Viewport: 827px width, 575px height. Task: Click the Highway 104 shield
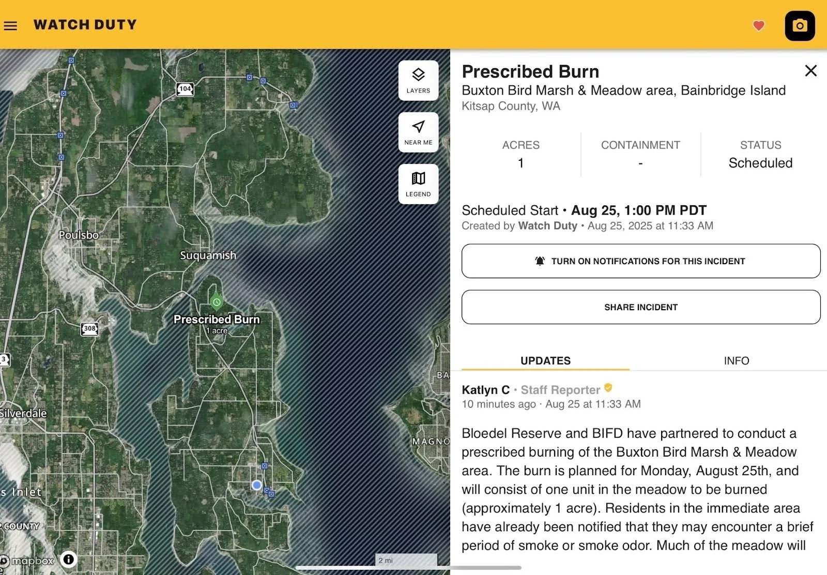click(x=185, y=88)
